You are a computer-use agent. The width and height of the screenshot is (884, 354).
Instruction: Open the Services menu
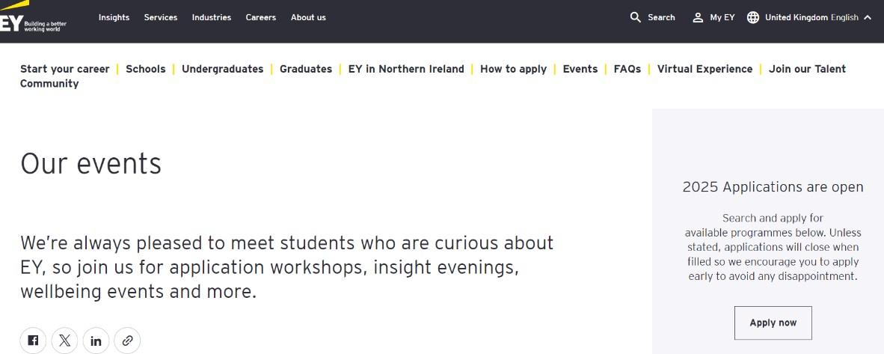click(161, 17)
